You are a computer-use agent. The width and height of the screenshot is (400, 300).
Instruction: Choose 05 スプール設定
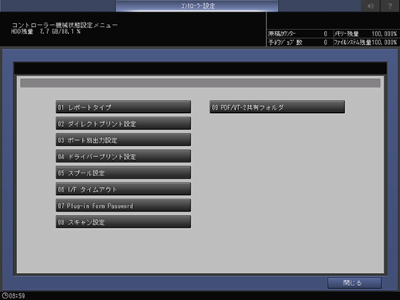(123, 173)
